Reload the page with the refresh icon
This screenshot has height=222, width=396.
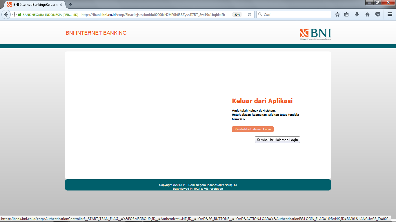(249, 14)
